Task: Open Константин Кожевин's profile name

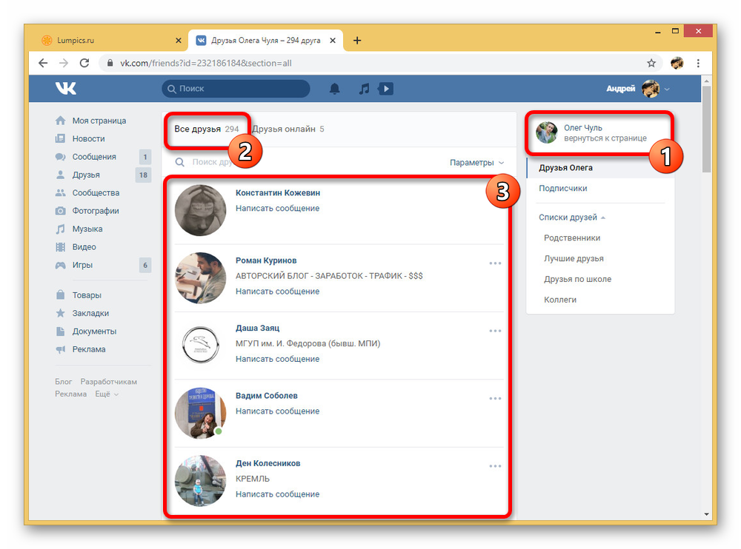Action: [x=278, y=192]
